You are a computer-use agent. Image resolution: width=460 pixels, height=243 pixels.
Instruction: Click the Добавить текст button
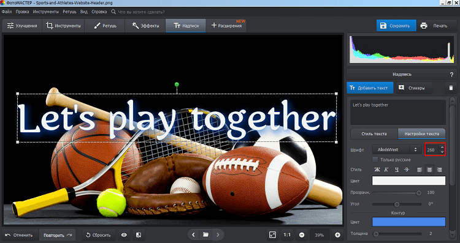tap(370, 88)
